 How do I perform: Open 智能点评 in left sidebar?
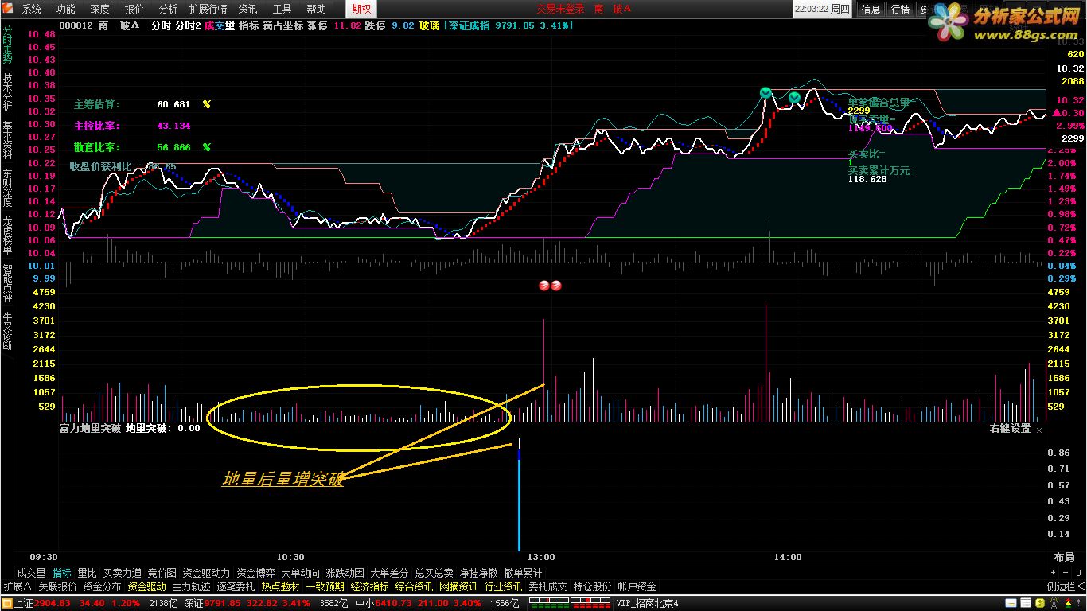(7, 283)
